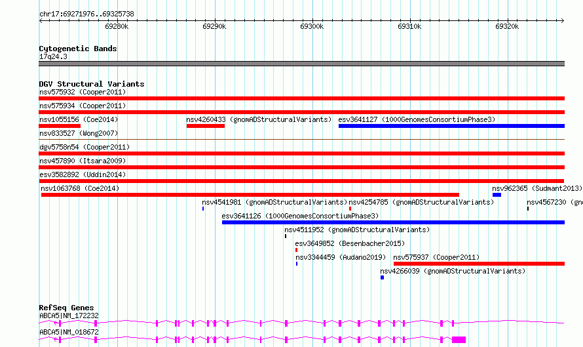Click the right arrowhead of the ruler

563,21
